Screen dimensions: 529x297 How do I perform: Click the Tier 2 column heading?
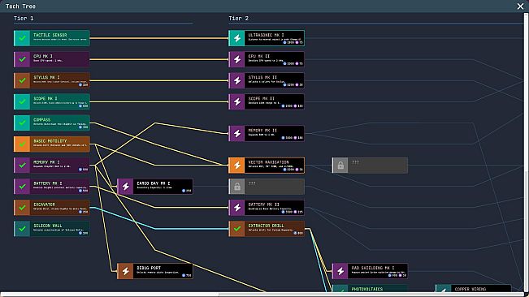(x=239, y=18)
